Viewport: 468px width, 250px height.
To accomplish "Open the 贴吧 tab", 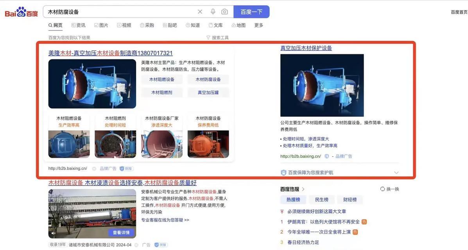I will 170,25.
